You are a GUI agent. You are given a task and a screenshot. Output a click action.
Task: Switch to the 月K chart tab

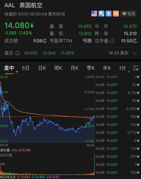click(x=75, y=68)
